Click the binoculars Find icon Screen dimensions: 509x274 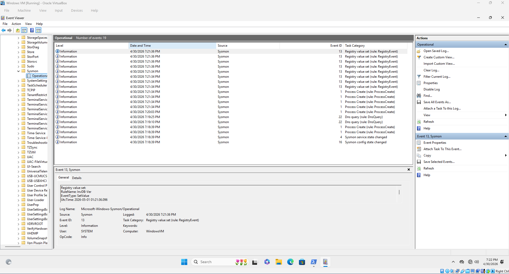[x=419, y=96]
